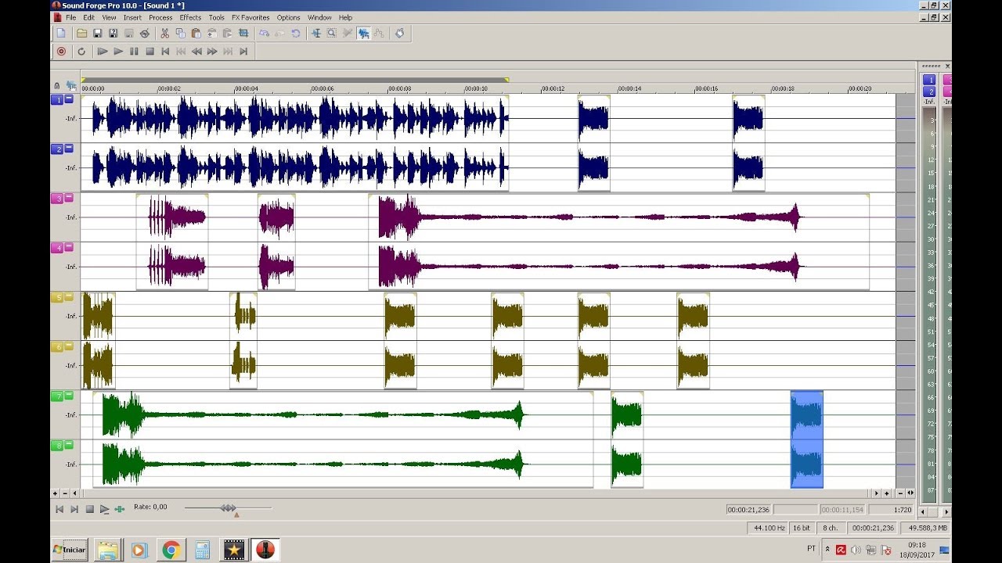Screen dimensions: 1002x563
Task: Copy the selection with the Copy icon
Action: 180,33
